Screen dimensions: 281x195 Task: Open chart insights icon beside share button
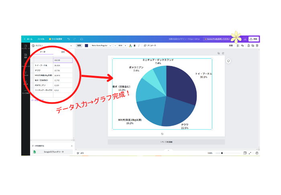coord(245,39)
